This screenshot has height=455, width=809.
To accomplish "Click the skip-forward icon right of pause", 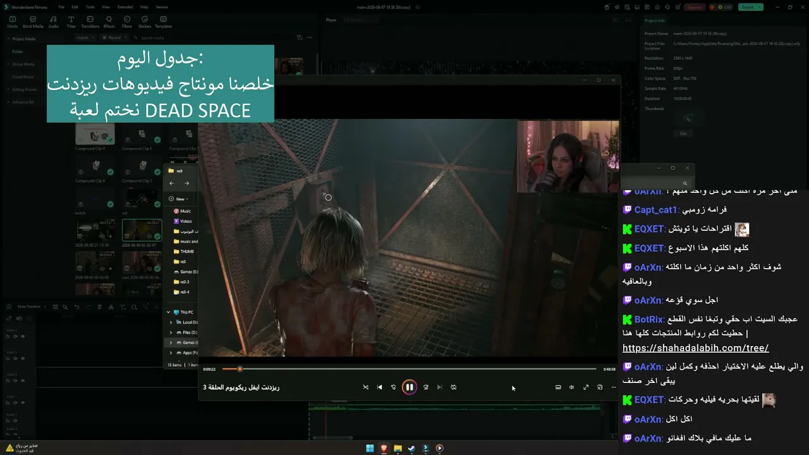I will tap(425, 387).
